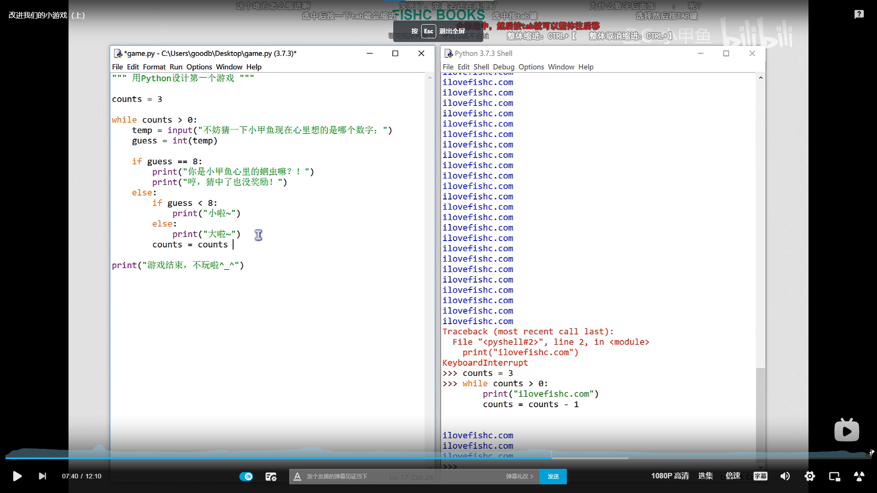Enable picture-in-picture mode
Screen dimensions: 877x493
[835, 476]
